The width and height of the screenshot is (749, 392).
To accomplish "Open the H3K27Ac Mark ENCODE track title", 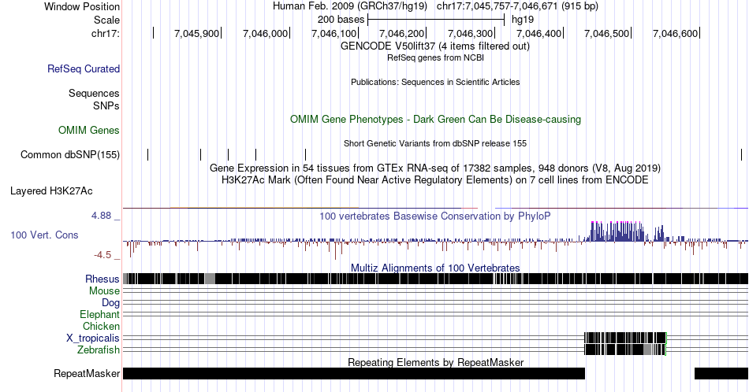I will click(x=435, y=179).
